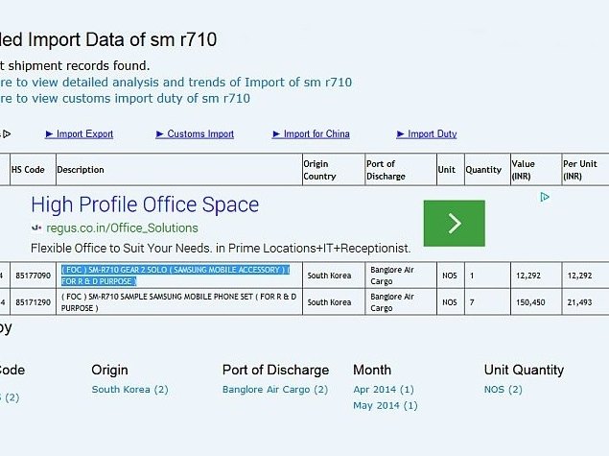Filter by Banglore Air Cargo (2) port
This screenshot has width=609, height=456.
coord(274,390)
